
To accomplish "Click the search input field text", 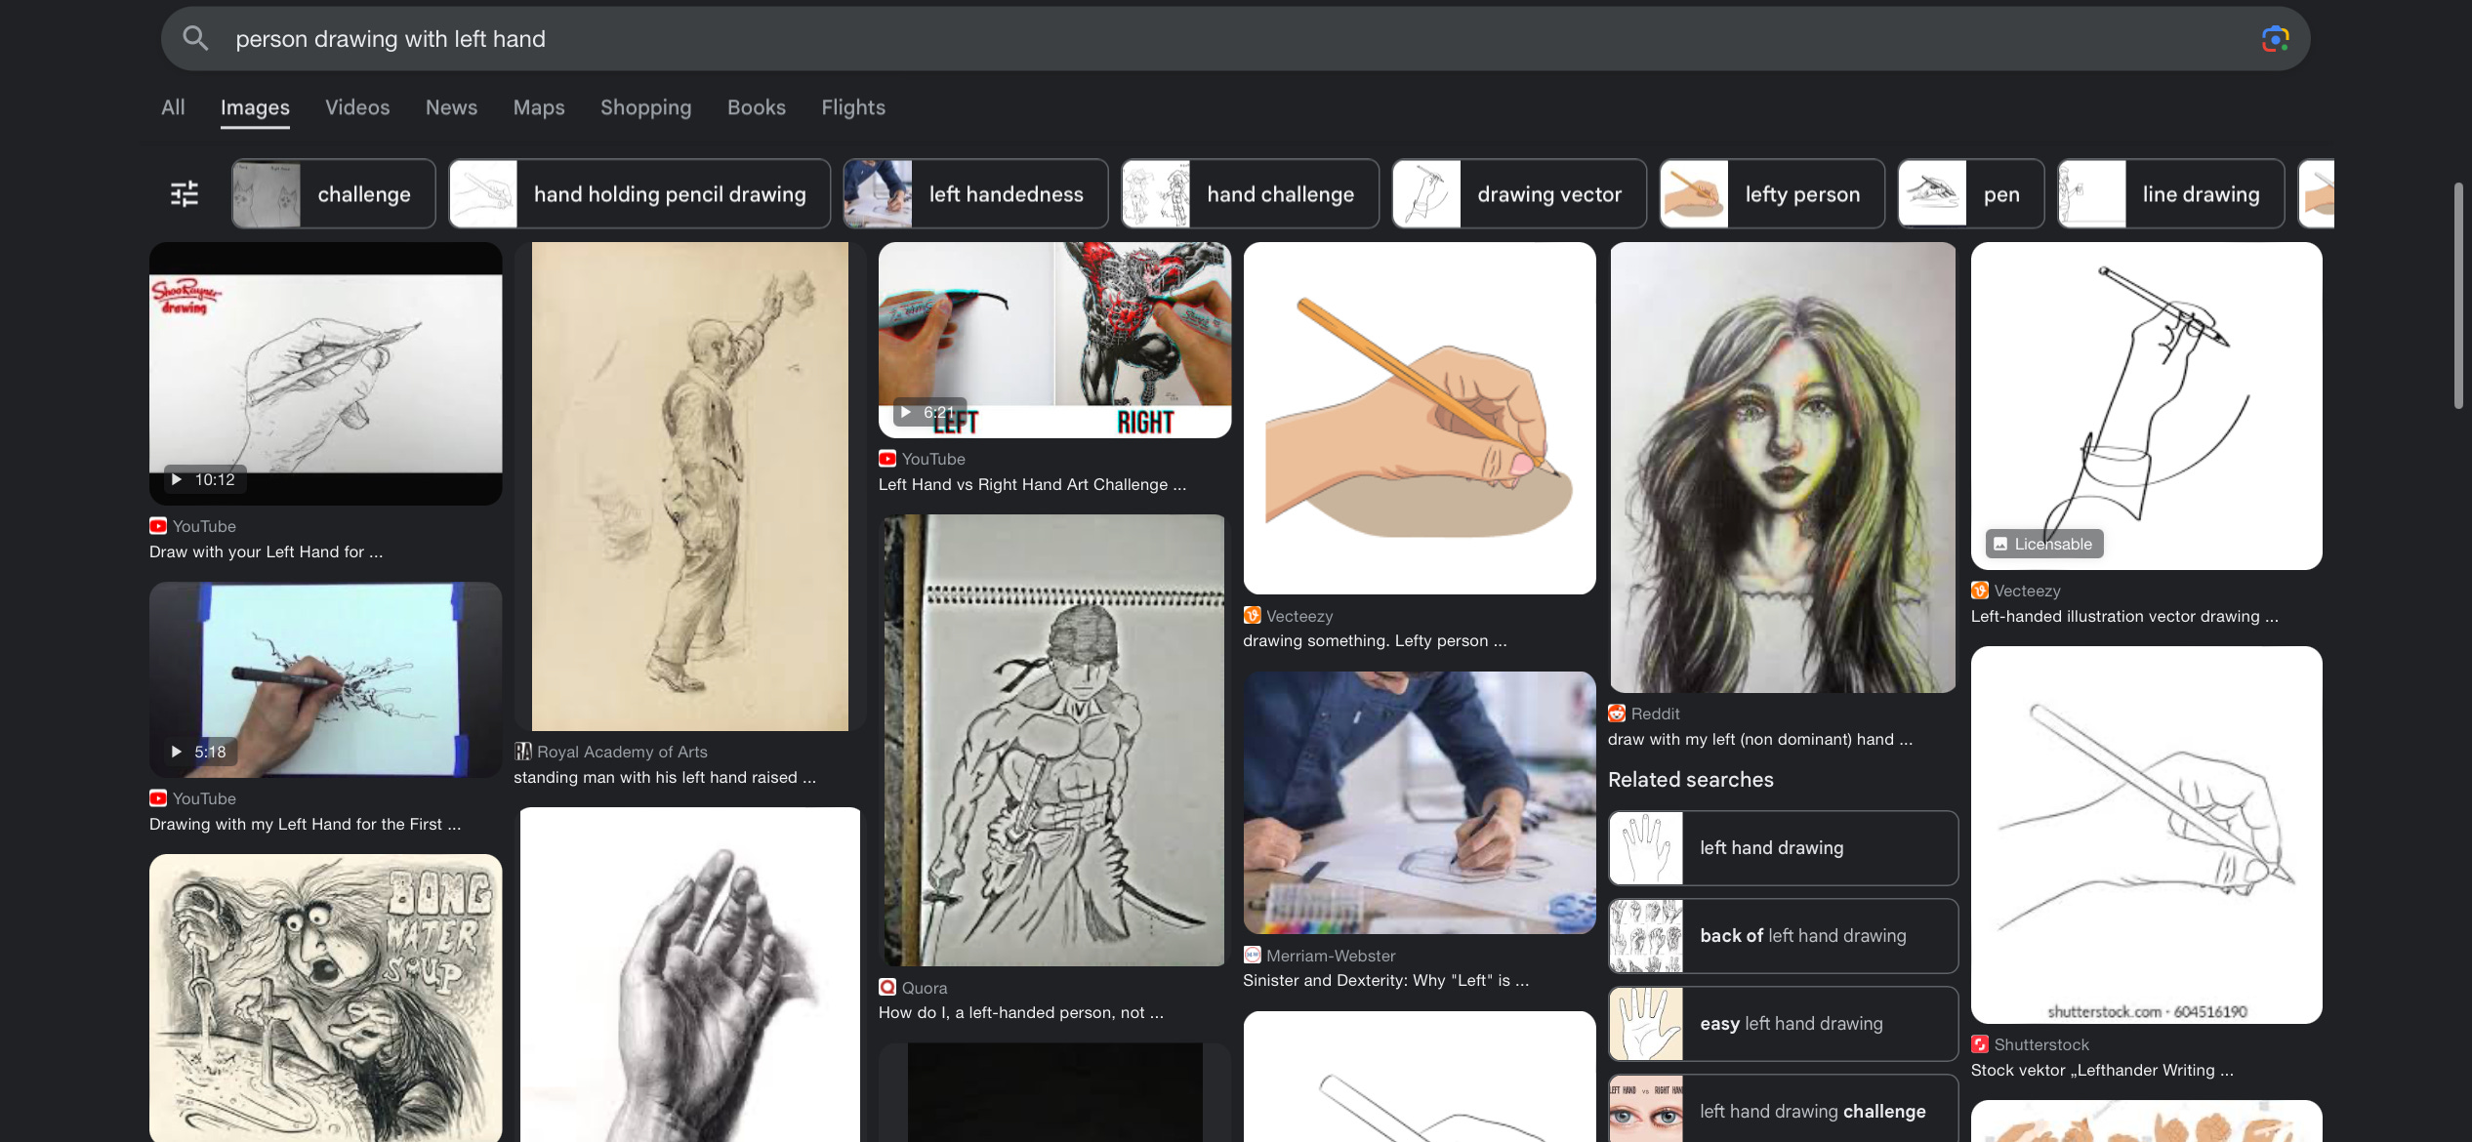I will point(391,39).
